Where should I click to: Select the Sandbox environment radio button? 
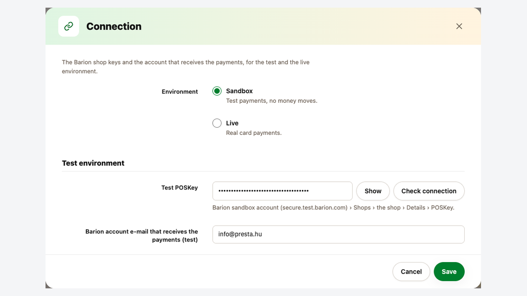pyautogui.click(x=217, y=91)
